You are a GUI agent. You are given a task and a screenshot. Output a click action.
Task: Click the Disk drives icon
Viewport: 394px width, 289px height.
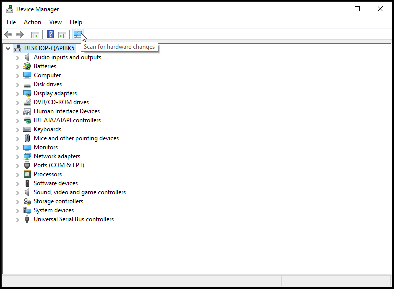pos(27,85)
